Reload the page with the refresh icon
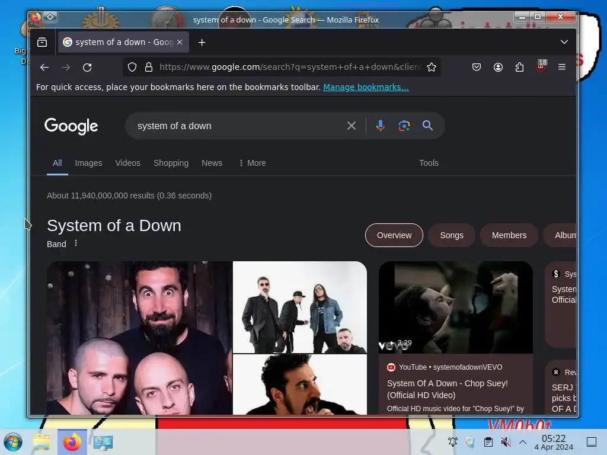607x455 pixels. [x=87, y=68]
